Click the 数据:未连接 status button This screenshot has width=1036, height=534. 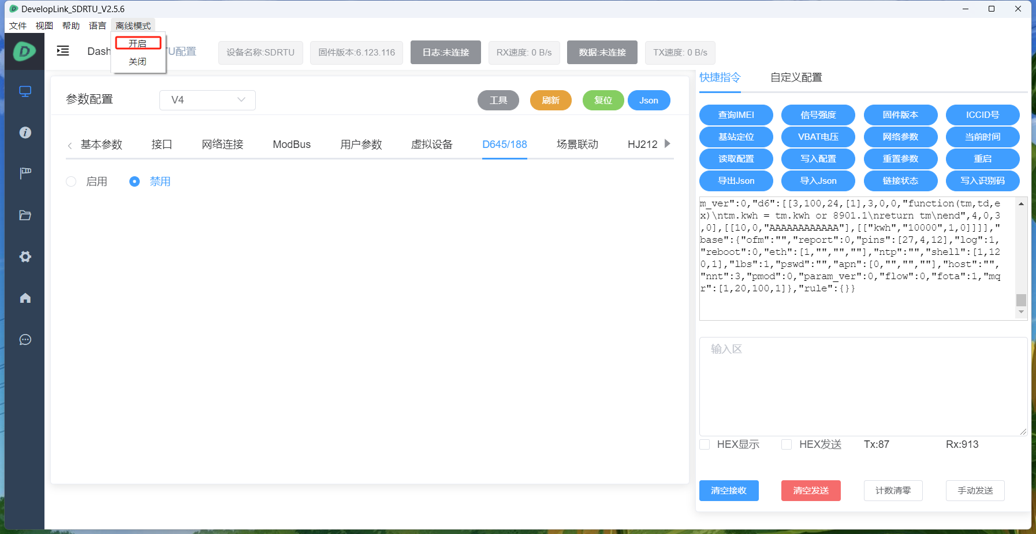click(x=602, y=52)
